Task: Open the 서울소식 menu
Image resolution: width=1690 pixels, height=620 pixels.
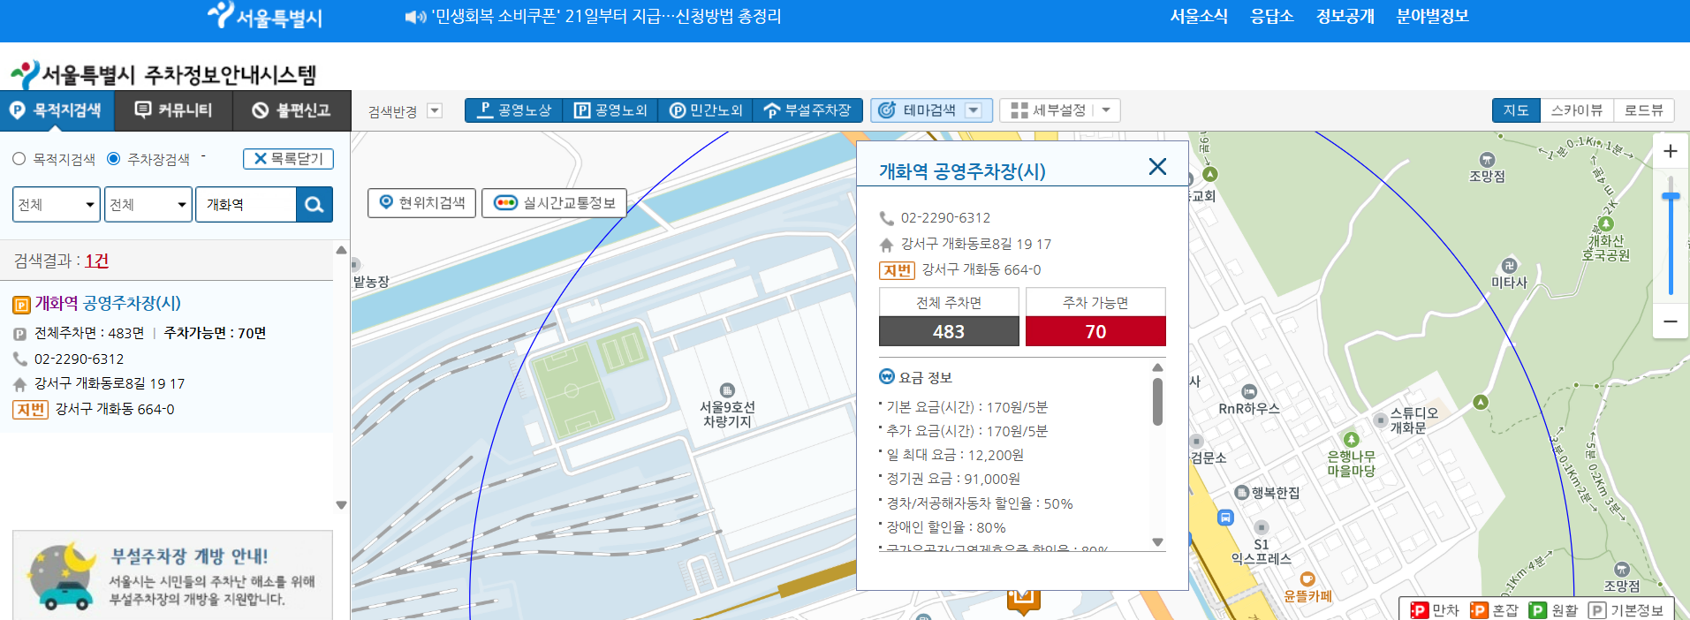Action: (x=1199, y=17)
